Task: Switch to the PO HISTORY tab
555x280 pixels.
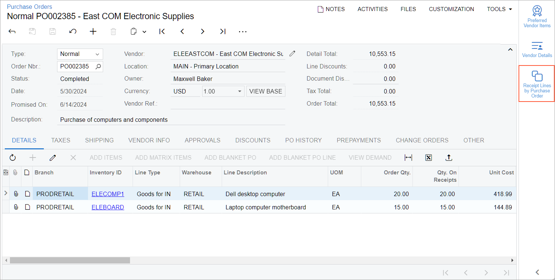Action: [x=303, y=140]
